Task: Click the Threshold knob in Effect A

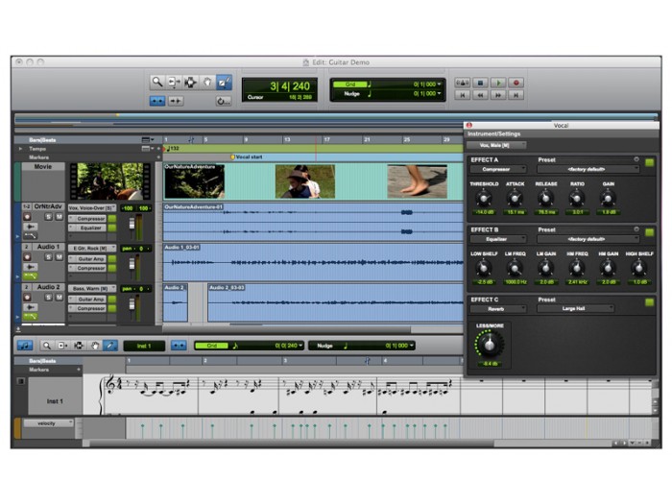Action: (484, 198)
